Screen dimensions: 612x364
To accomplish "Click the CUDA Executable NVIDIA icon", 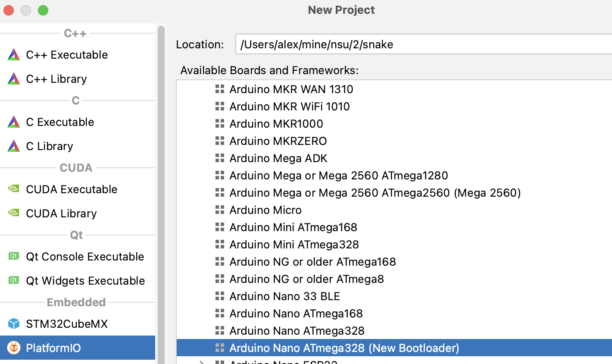I will (14, 189).
